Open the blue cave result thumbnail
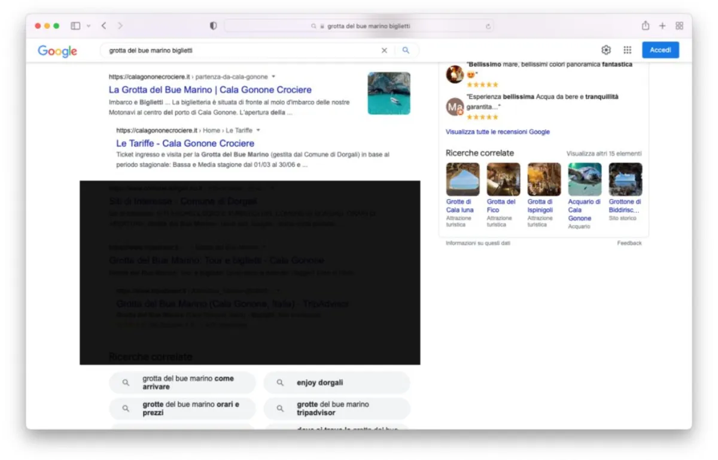Screen dimensions: 718x460 tap(389, 93)
